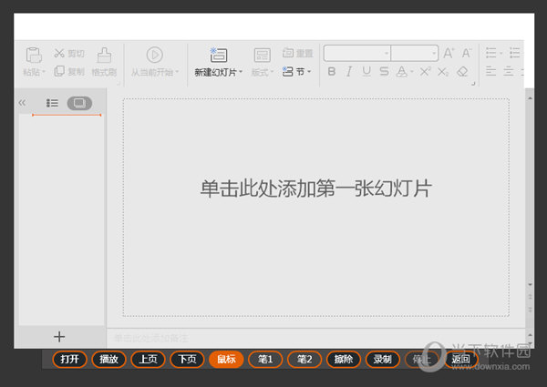Image resolution: width=547 pixels, height=387 pixels.
Task: Expand the New Slide dropdown arrow
Action: point(241,72)
